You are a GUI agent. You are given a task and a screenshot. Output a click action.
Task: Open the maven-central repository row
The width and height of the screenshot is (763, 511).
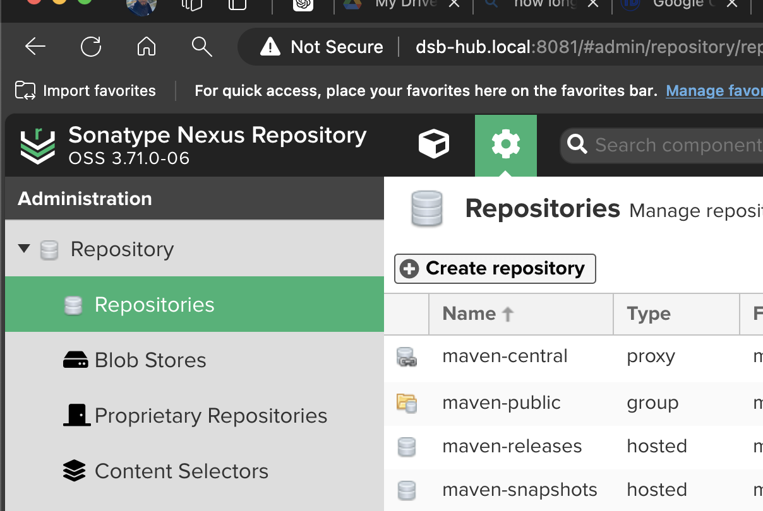tap(574, 356)
